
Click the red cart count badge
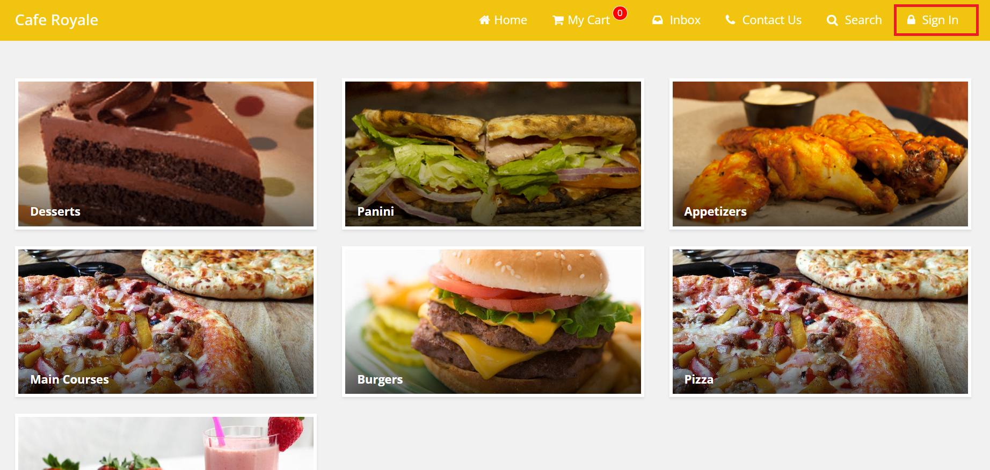(620, 13)
